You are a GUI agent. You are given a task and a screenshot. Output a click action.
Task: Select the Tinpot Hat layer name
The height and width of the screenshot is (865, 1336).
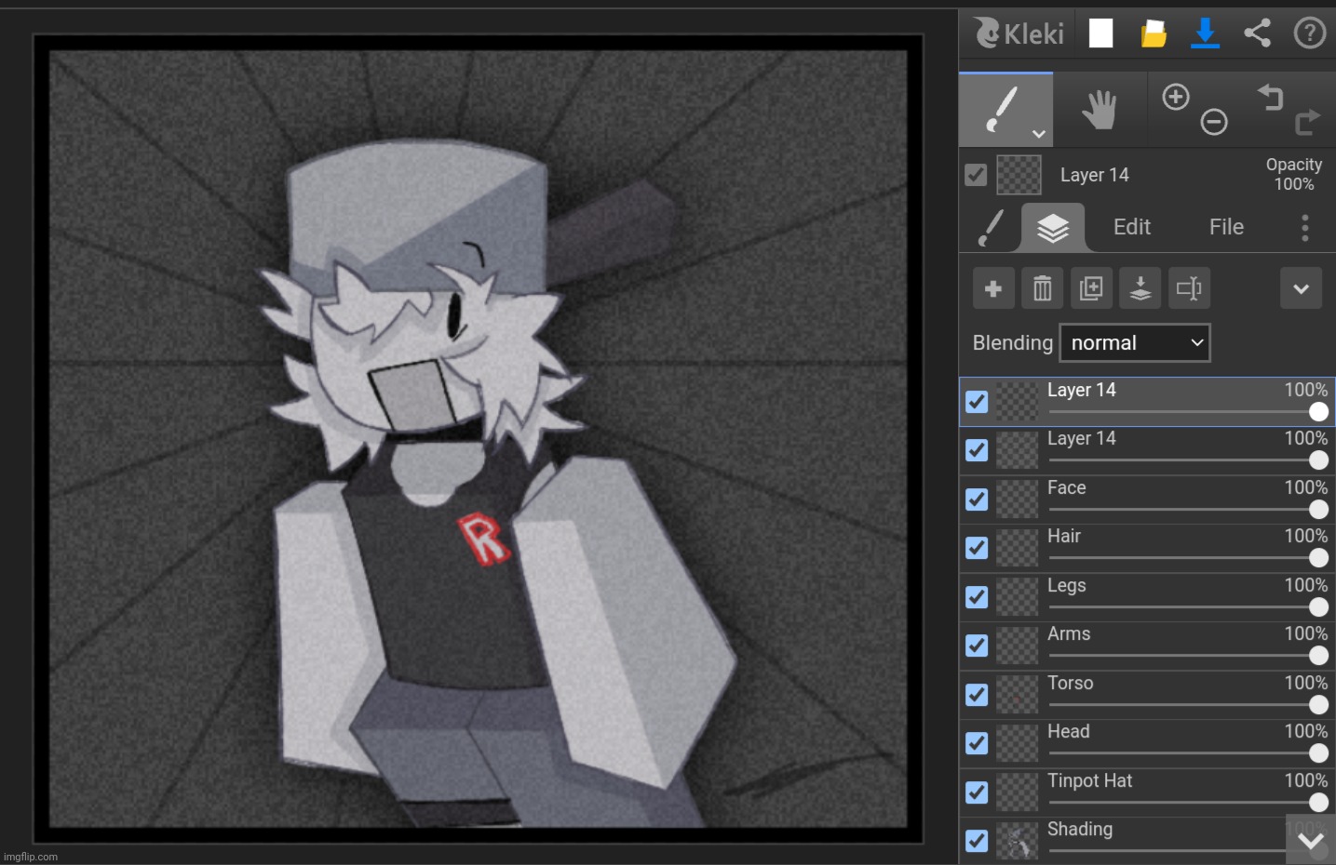(x=1090, y=780)
